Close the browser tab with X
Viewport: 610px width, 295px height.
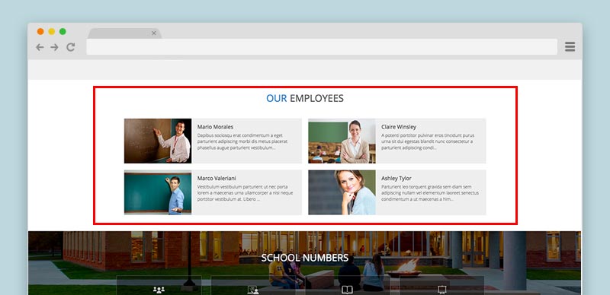(x=154, y=33)
